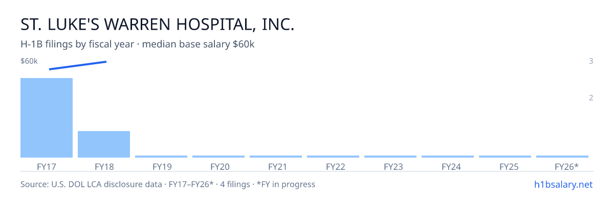This screenshot has width=614, height=204.
Task: Click the FY17 filings bar
Action: pyautogui.click(x=47, y=118)
